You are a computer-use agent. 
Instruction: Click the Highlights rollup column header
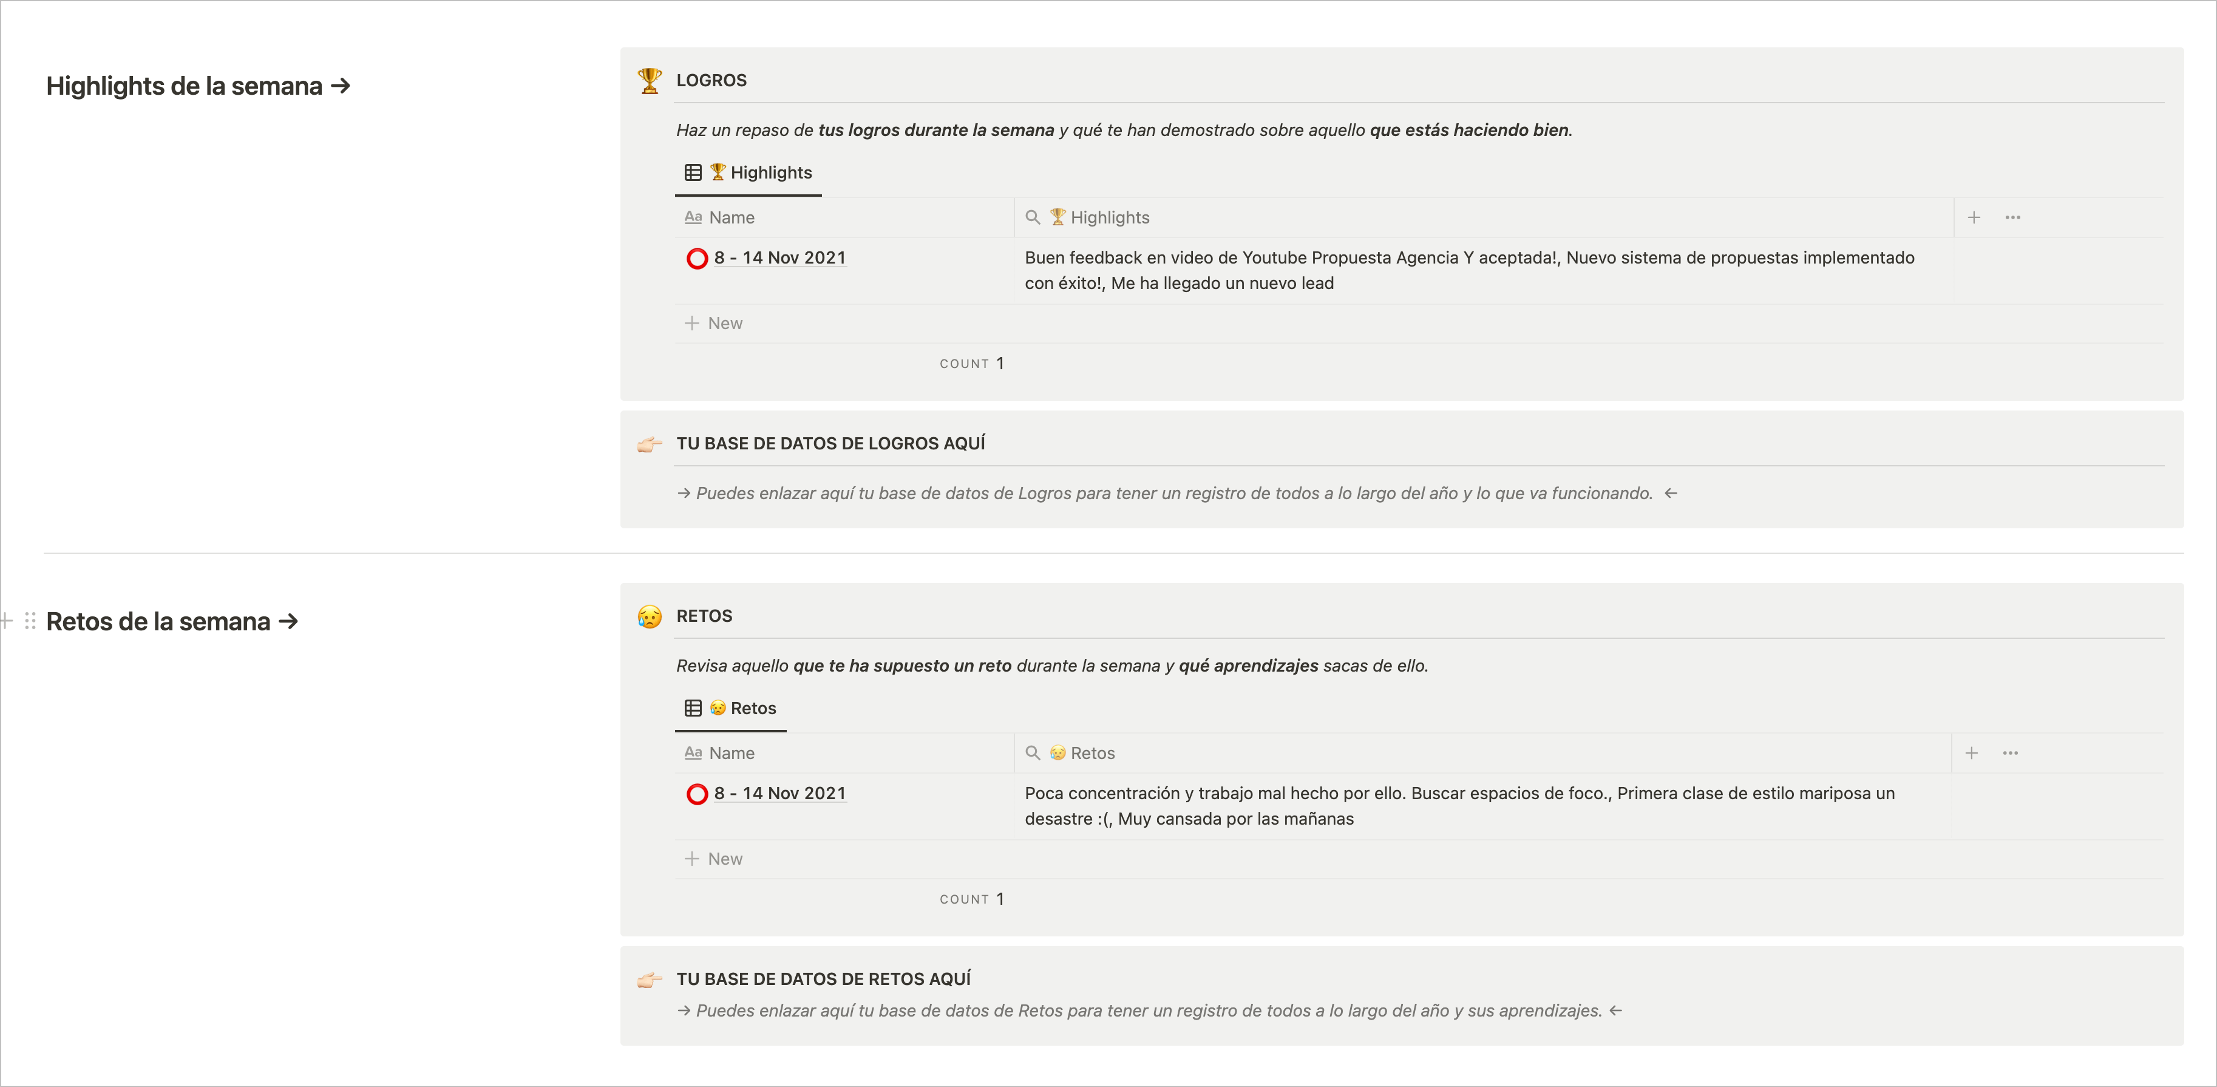coord(1108,218)
